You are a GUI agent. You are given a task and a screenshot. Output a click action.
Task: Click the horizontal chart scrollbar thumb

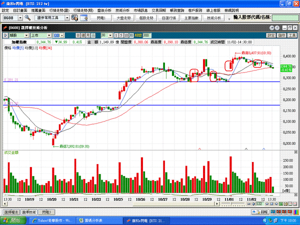tap(173, 204)
